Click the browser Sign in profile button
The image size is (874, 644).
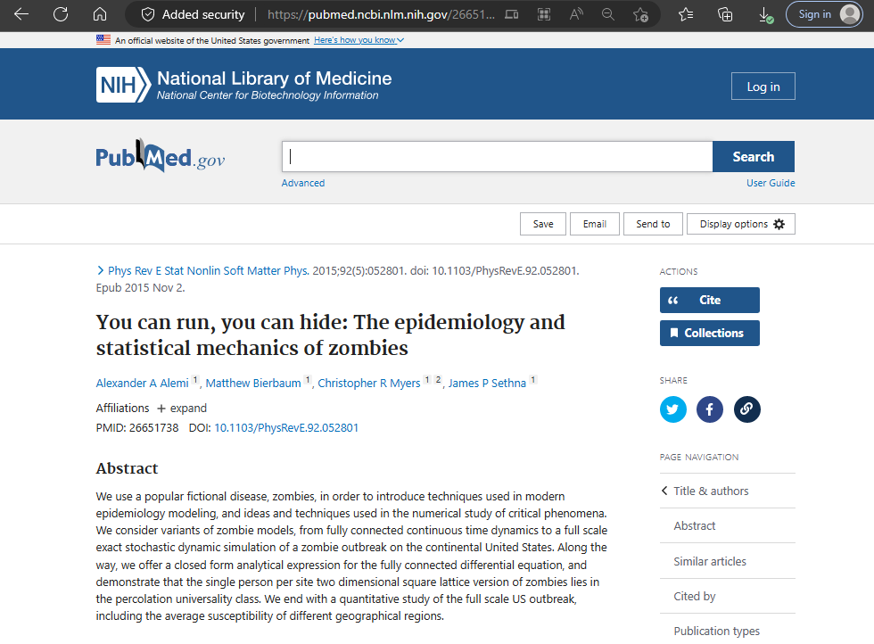pyautogui.click(x=824, y=14)
